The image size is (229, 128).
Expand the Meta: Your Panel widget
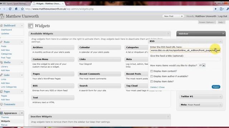coord(220,105)
